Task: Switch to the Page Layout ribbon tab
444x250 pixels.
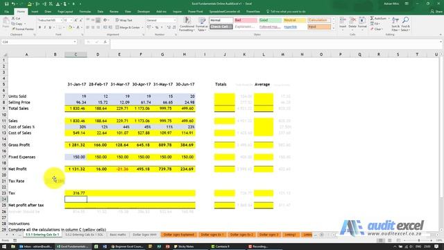Action: (x=65, y=12)
